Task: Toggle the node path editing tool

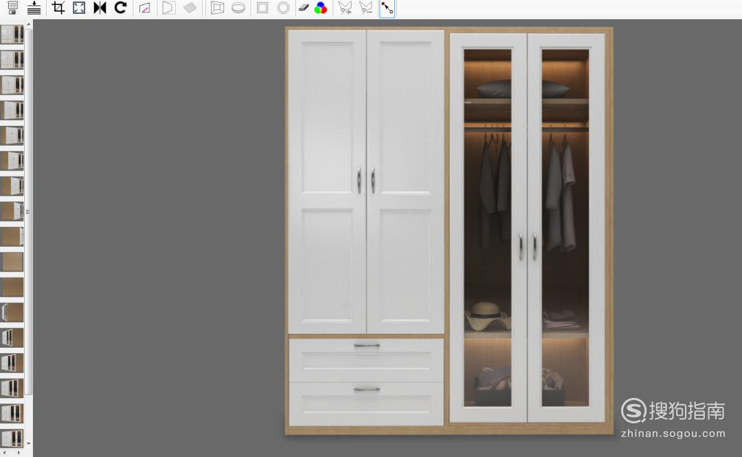Action: pos(387,8)
